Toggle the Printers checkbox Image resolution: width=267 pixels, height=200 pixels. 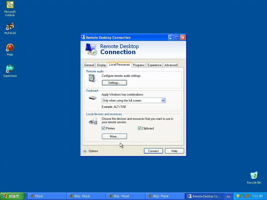103,128
